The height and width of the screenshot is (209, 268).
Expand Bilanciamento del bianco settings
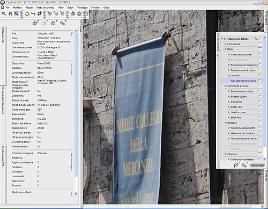228,65
